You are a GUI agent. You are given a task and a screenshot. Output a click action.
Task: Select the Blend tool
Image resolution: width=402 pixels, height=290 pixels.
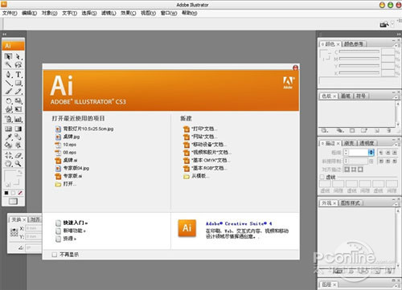[x=18, y=137]
